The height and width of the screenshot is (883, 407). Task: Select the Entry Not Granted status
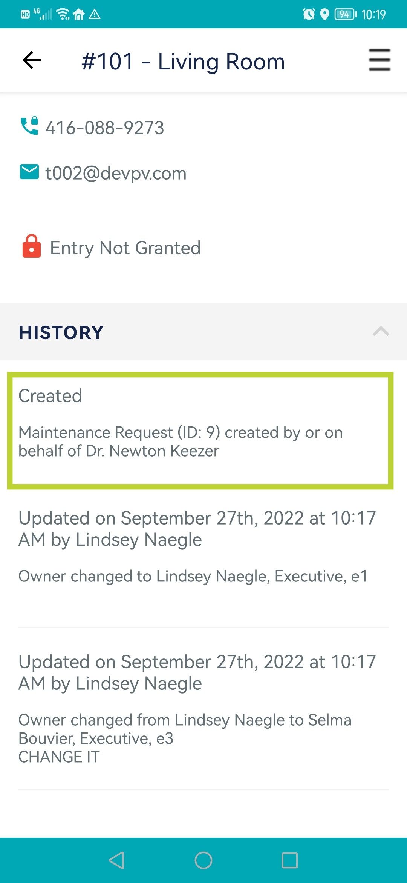[x=125, y=248]
